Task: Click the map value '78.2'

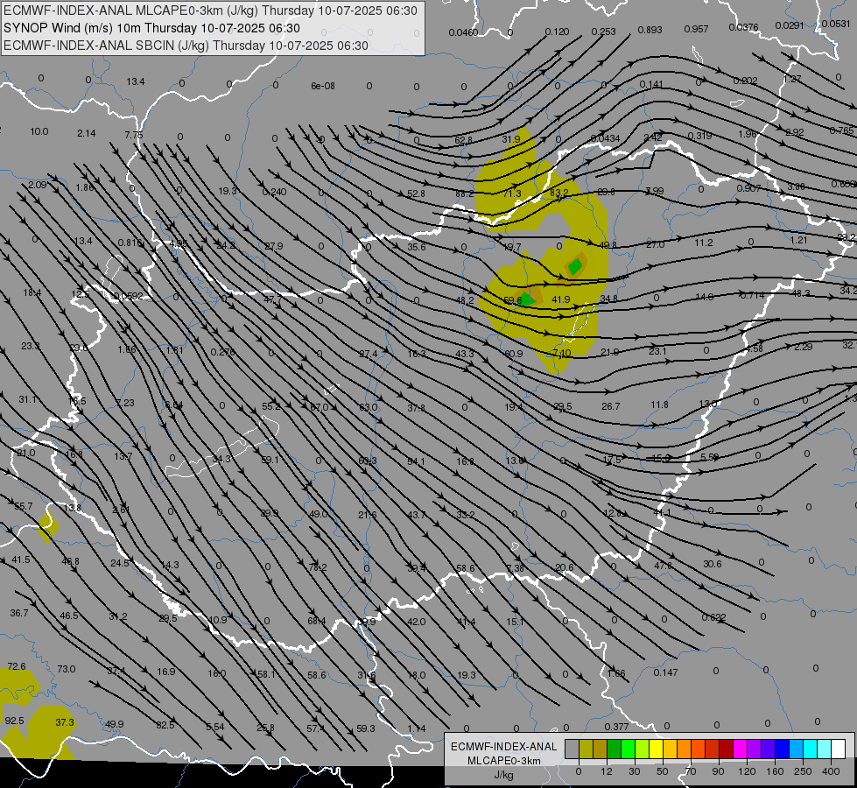Action: tap(318, 567)
